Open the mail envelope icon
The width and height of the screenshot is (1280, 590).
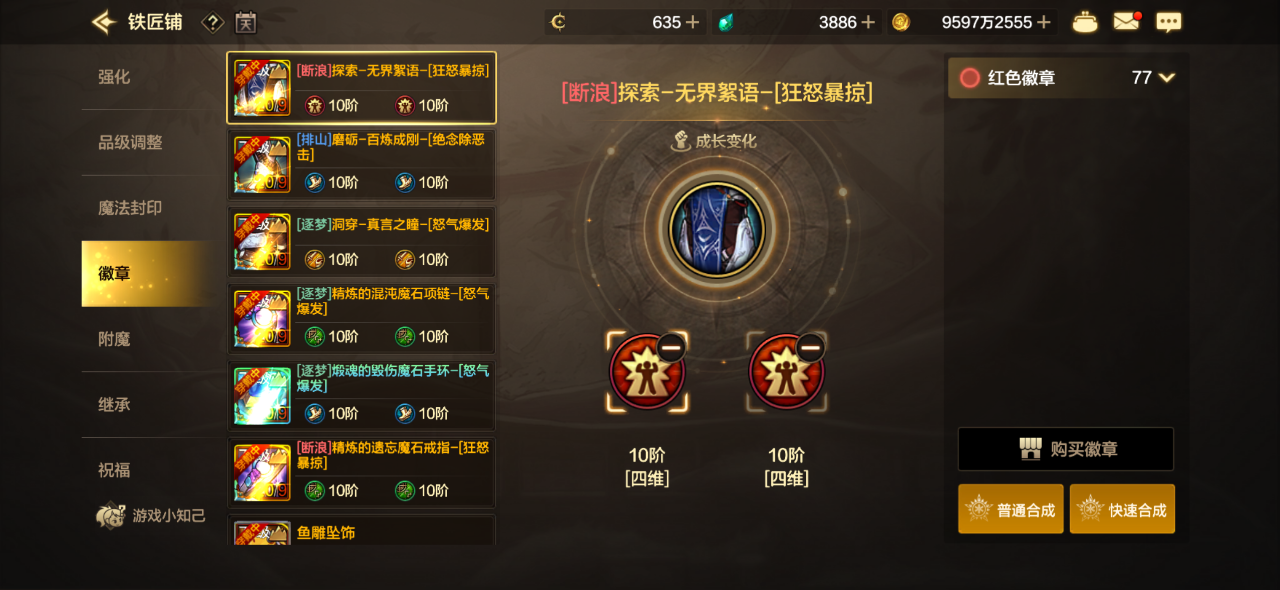[x=1127, y=22]
